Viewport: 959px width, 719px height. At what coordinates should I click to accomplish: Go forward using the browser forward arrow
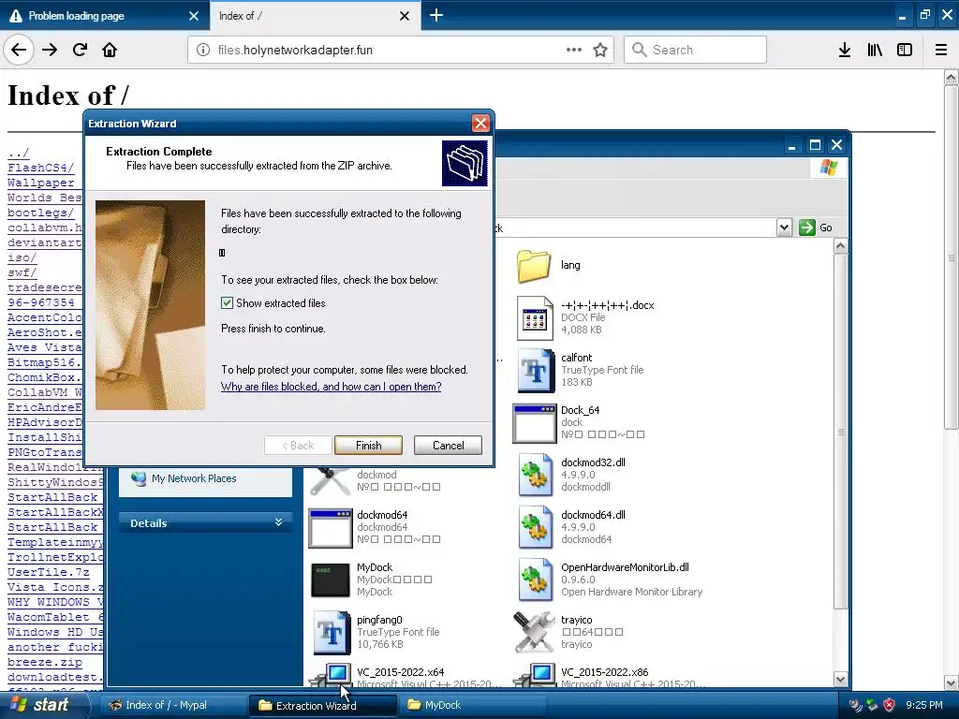pos(50,51)
